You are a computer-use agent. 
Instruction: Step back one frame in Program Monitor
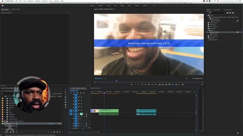(x=145, y=85)
